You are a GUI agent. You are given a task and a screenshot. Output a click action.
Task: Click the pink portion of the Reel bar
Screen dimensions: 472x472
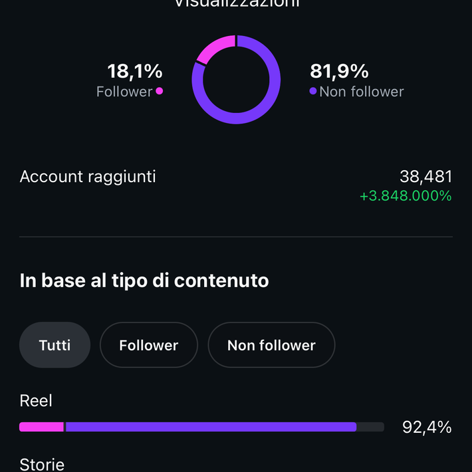[41, 427]
